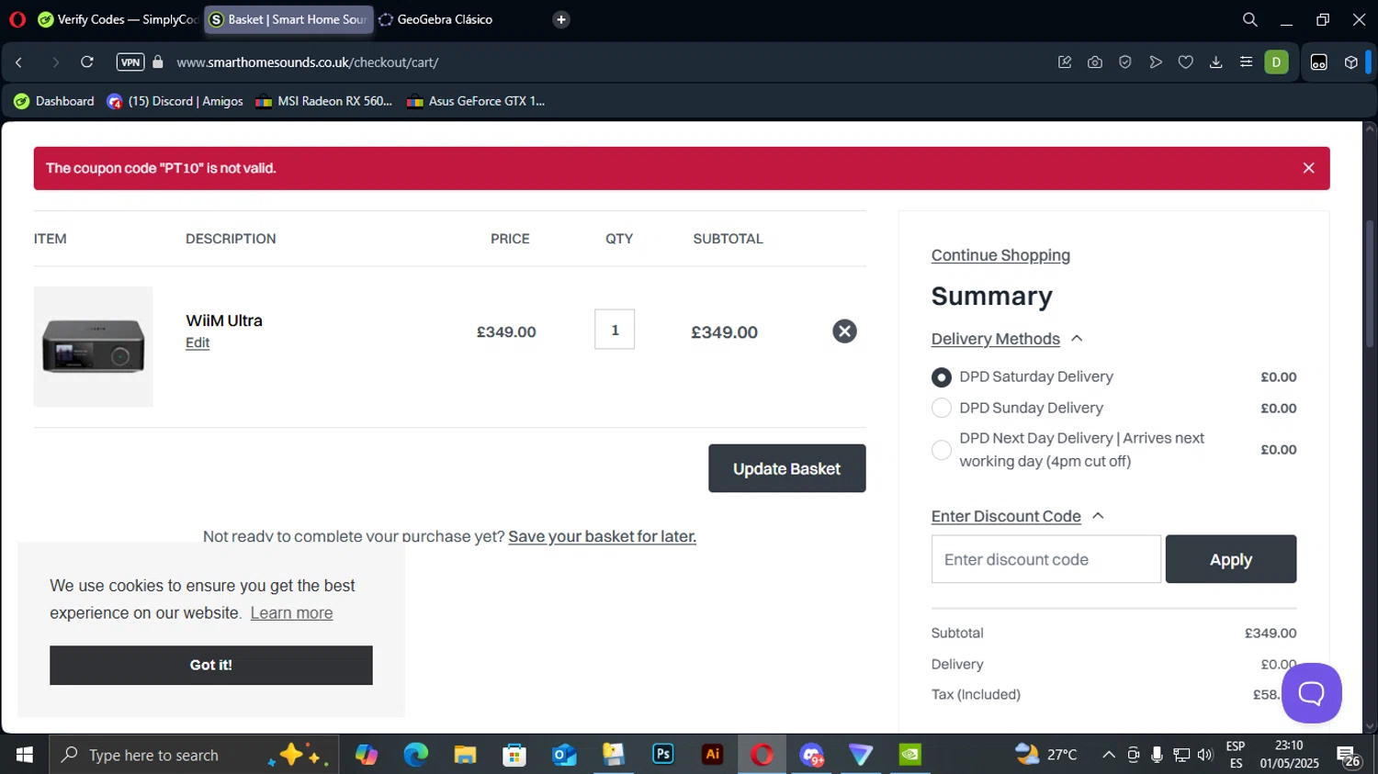Click Save your basket for later link
1378x774 pixels.
point(602,536)
